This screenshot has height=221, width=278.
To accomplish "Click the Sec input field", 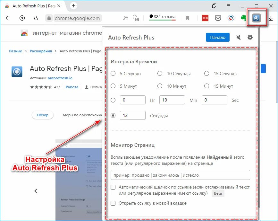I will point(214,100).
